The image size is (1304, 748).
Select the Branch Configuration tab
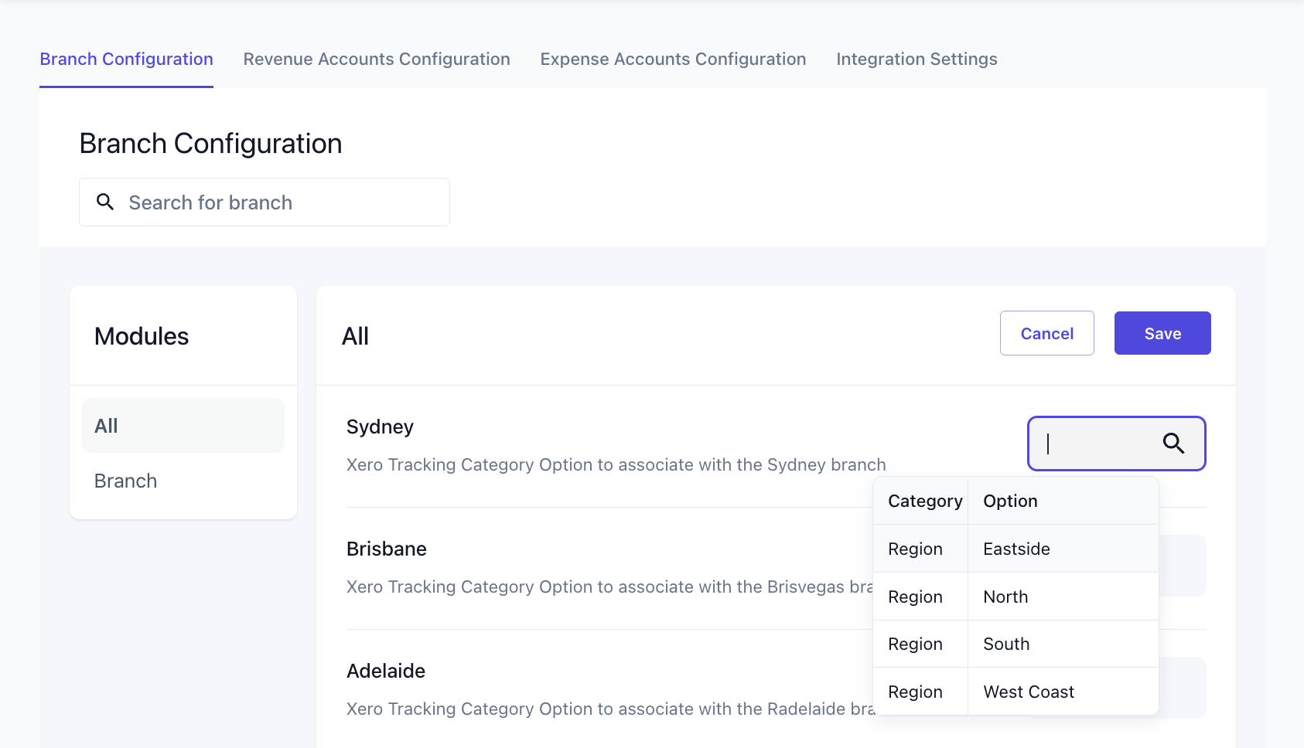coord(126,59)
